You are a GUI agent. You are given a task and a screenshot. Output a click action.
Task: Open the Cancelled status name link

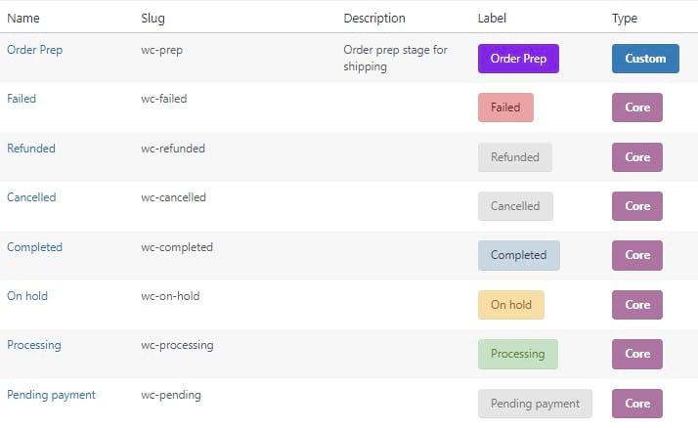pos(31,197)
